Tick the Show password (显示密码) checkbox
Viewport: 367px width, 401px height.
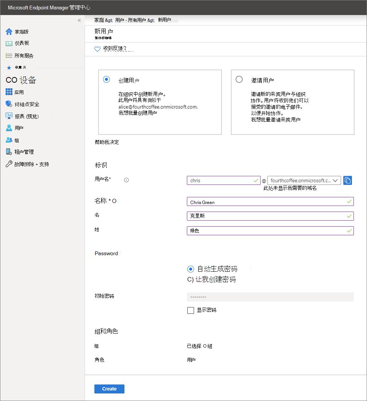click(x=191, y=310)
